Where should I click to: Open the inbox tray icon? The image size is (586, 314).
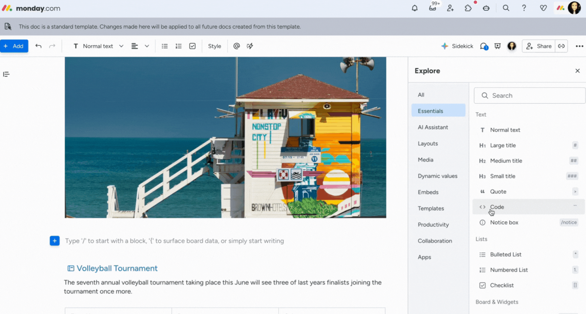click(x=432, y=8)
